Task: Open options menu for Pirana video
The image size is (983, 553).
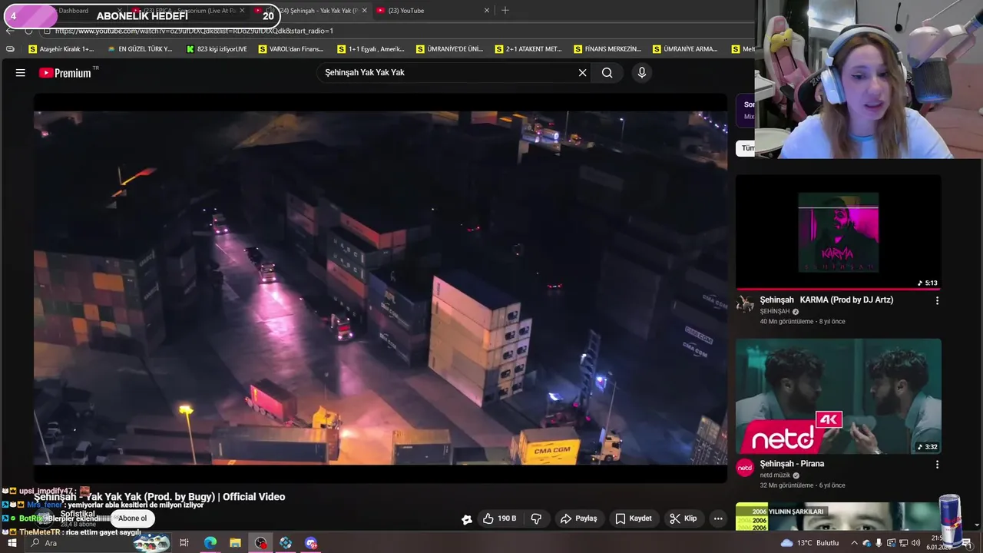Action: [937, 464]
